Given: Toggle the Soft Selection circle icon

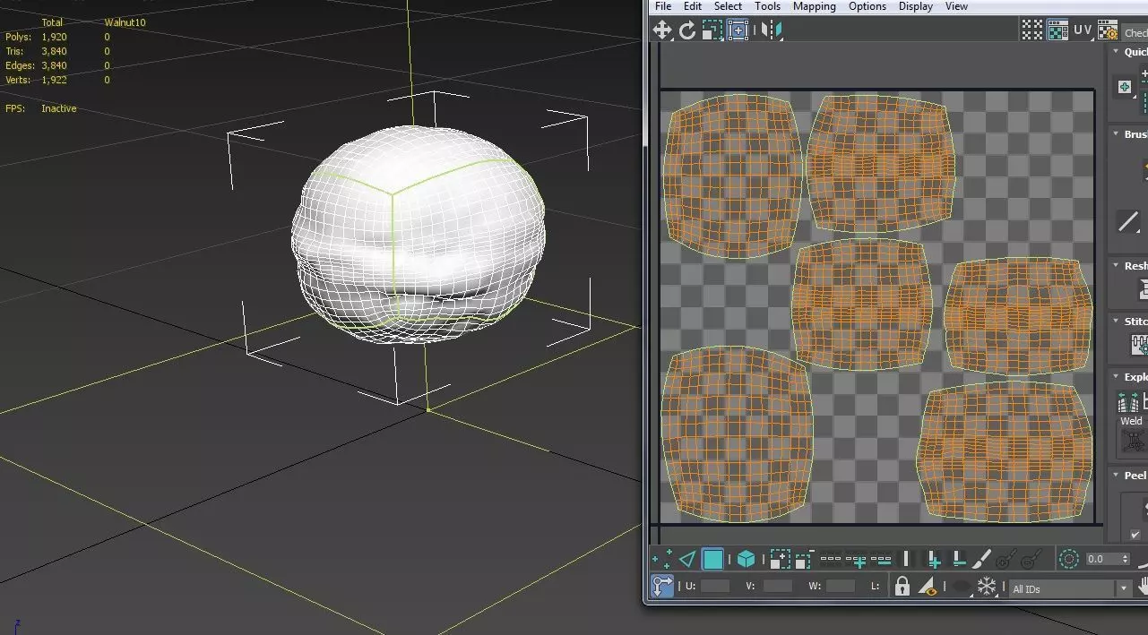Looking at the screenshot, I should click(x=1068, y=560).
